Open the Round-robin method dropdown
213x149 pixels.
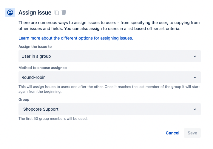tap(109, 77)
